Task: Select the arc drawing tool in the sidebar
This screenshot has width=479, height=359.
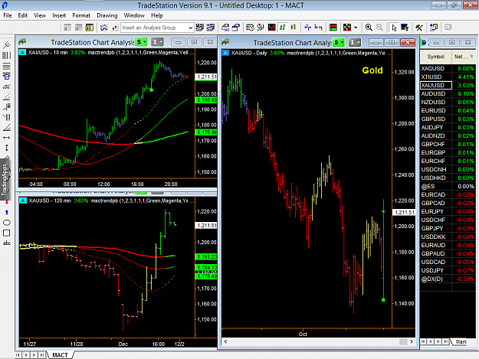Action: click(x=7, y=86)
